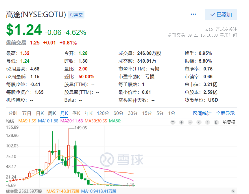The width and height of the screenshot is (249, 194).
Task: Click the MA5:1.59 moving average label
Action: [x=27, y=121]
